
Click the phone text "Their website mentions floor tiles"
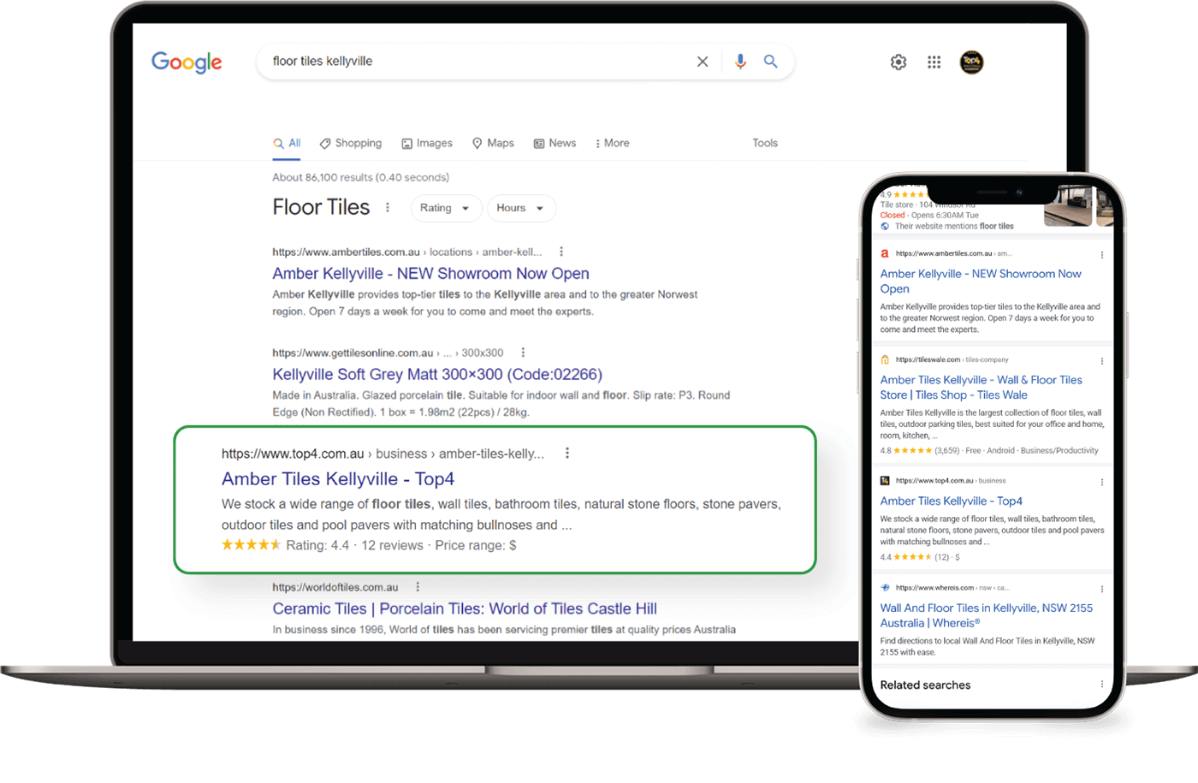point(954,227)
